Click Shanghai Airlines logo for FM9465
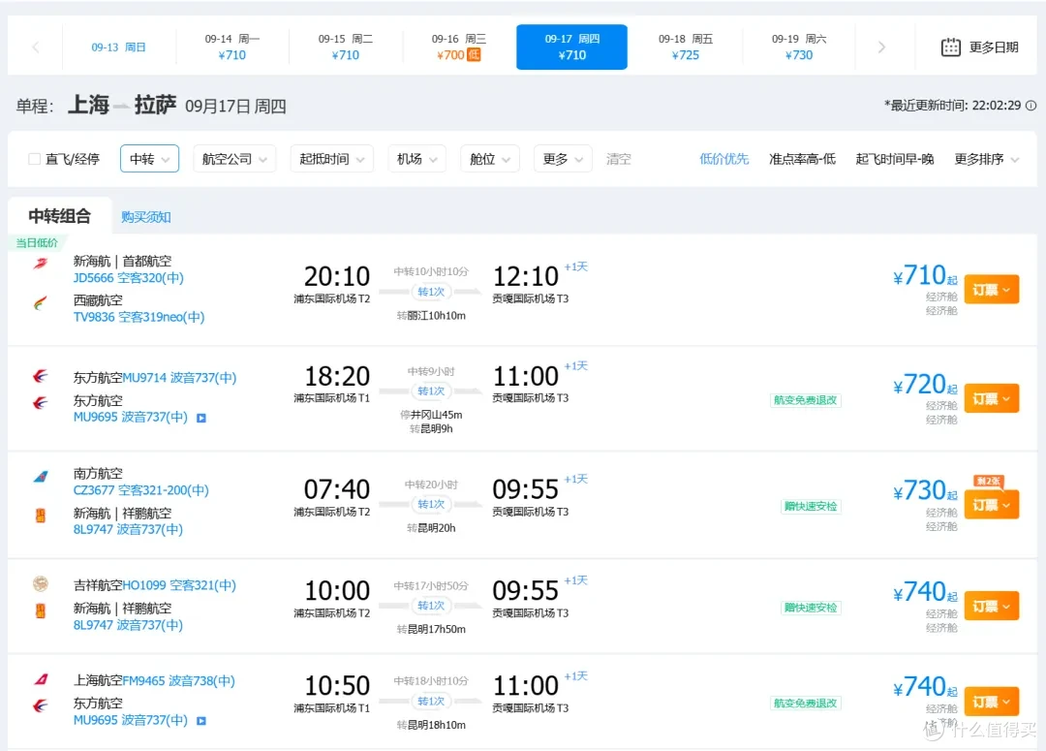 [41, 679]
